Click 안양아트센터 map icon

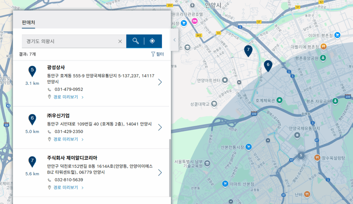click(225, 80)
